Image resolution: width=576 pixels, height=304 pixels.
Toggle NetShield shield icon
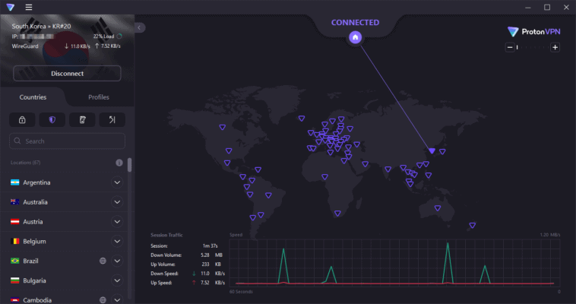(52, 119)
